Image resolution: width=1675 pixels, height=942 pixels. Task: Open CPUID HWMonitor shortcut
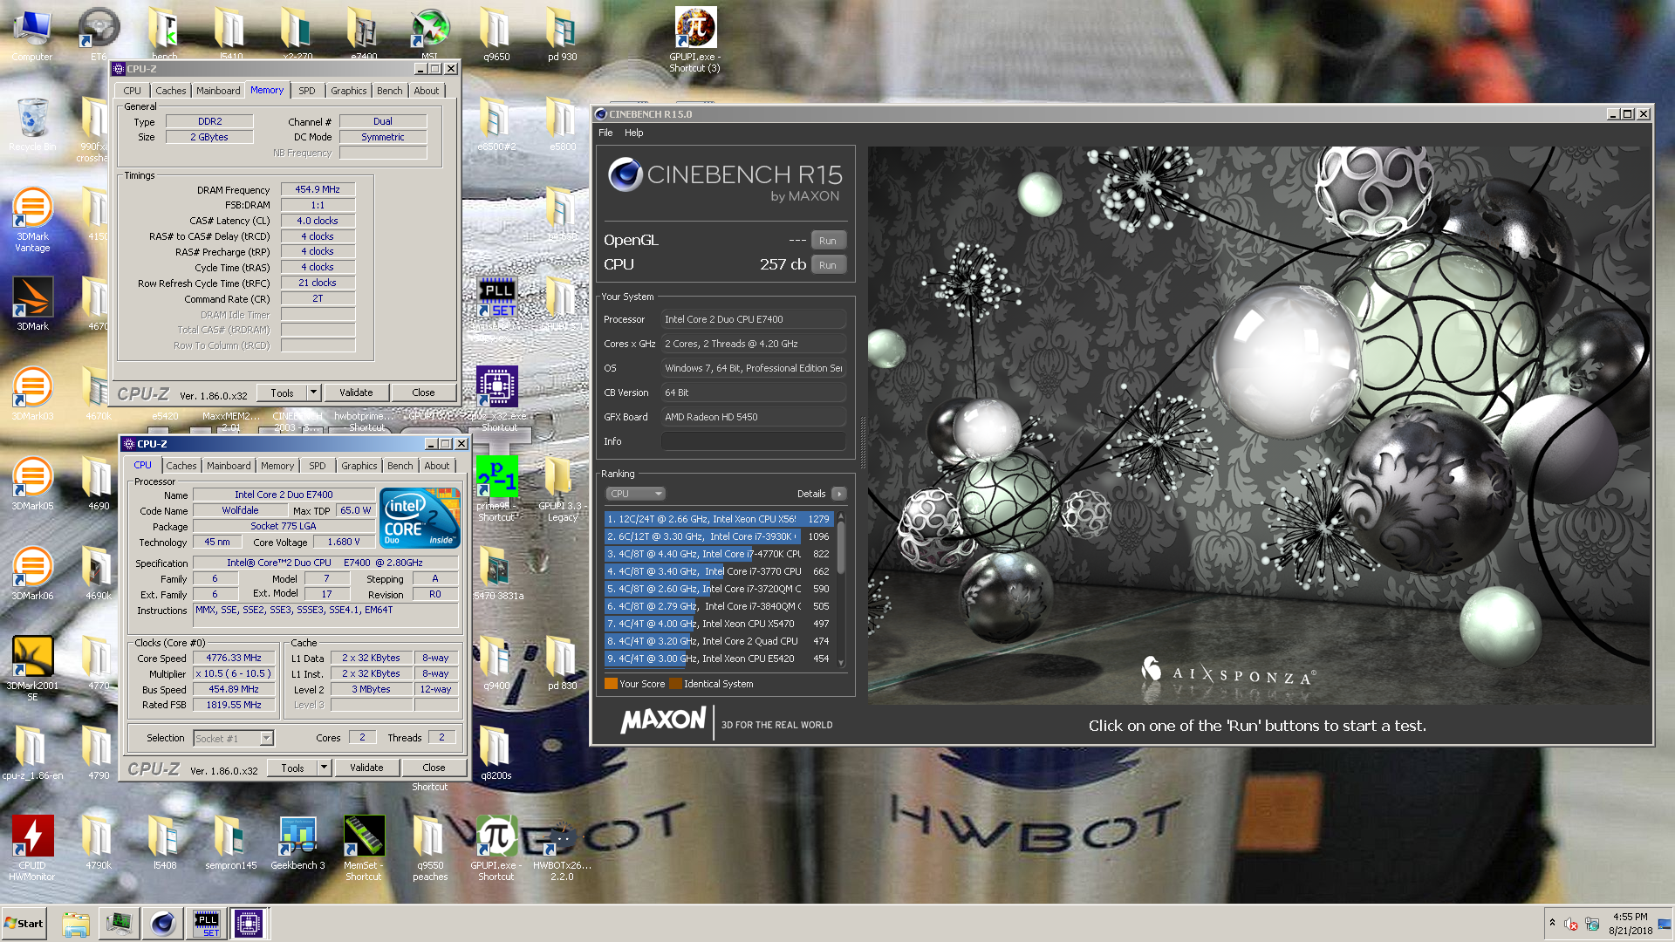(32, 848)
